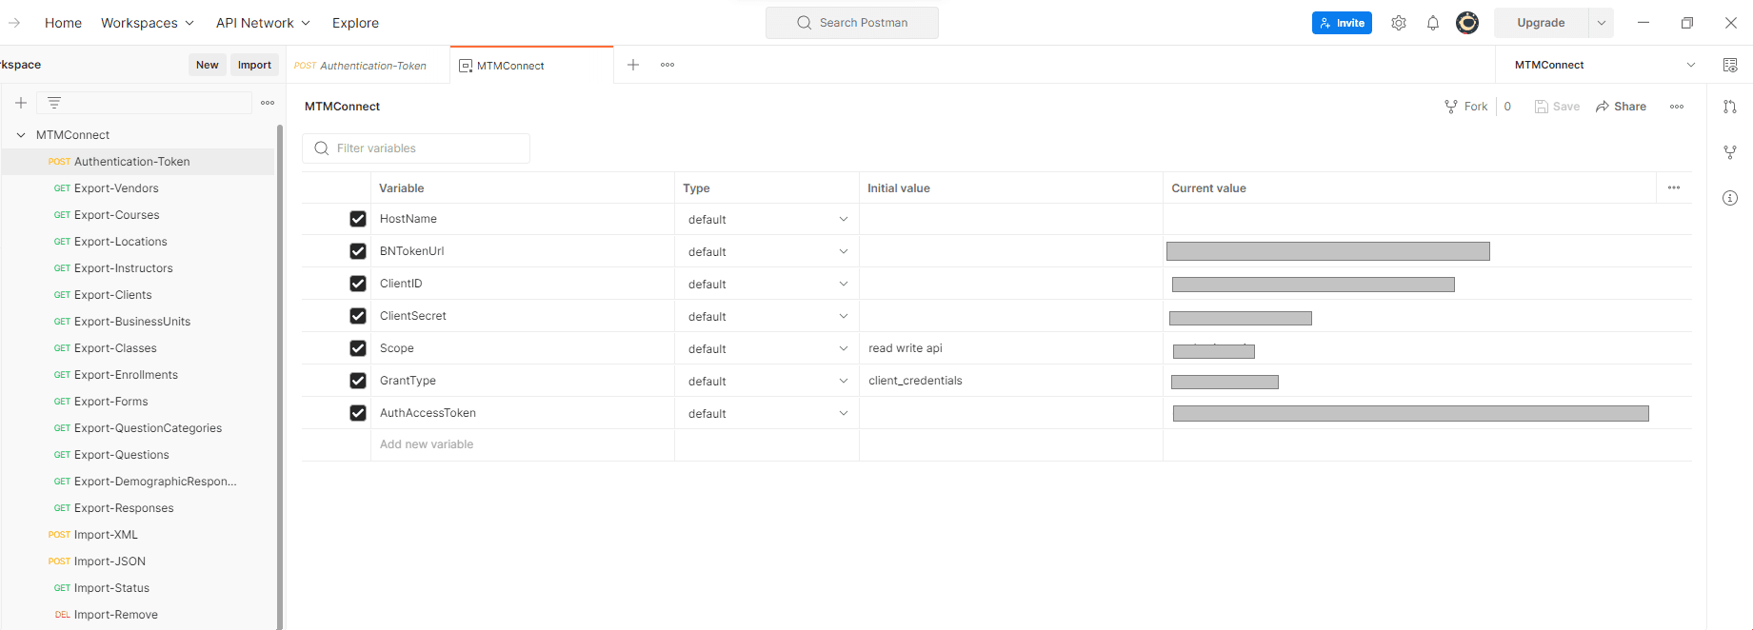The height and width of the screenshot is (630, 1753).
Task: Edit Scope initial value read write api
Action: 1010,348
